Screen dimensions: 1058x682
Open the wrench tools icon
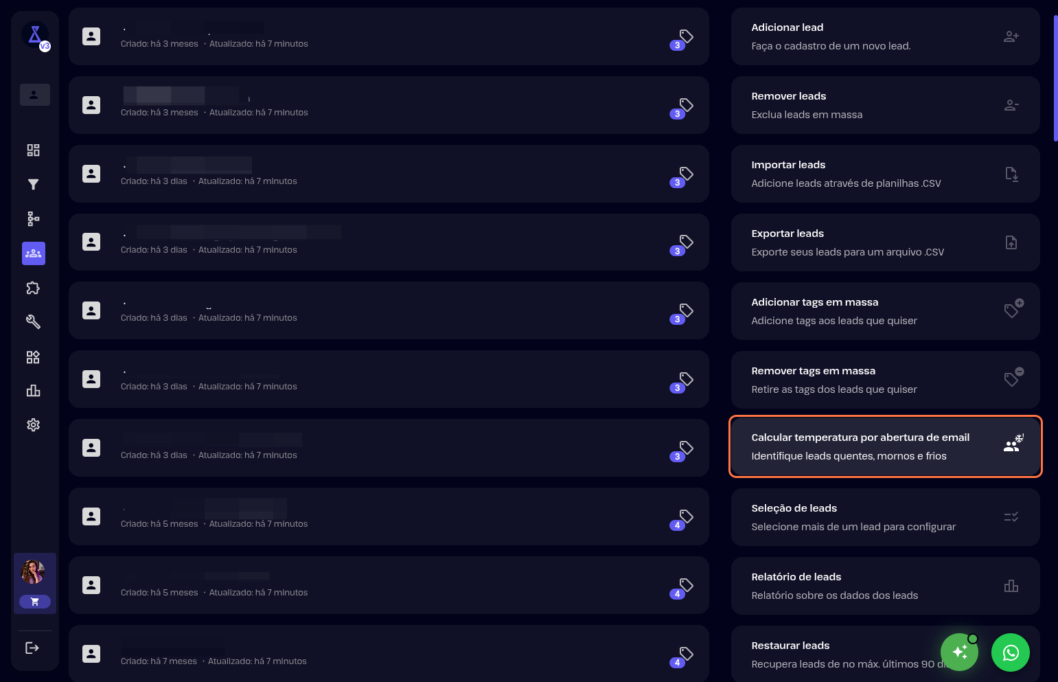coord(33,322)
